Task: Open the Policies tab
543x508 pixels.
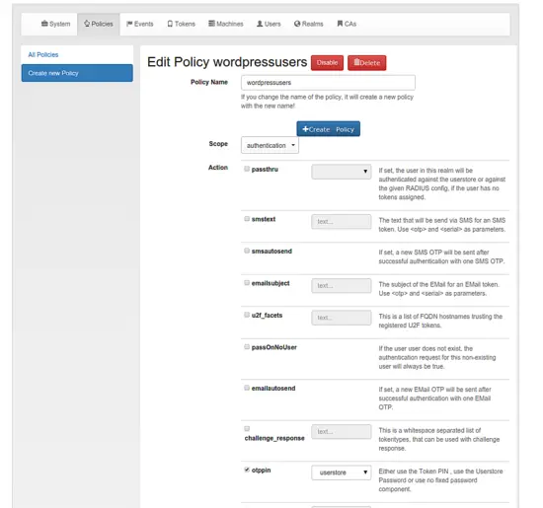Action: [x=99, y=24]
